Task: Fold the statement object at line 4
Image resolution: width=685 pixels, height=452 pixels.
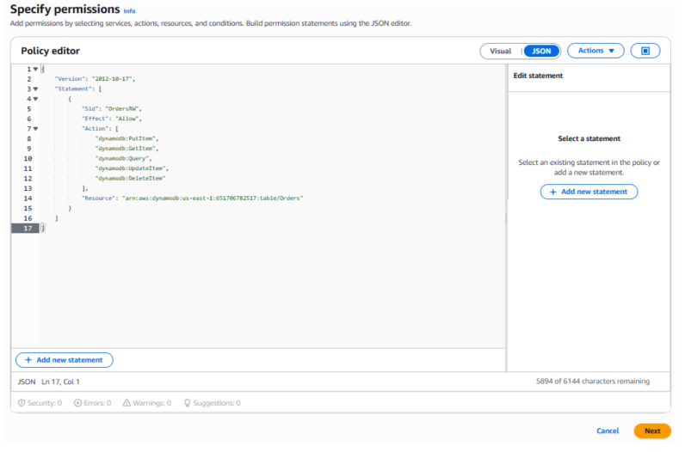Action: pos(35,99)
